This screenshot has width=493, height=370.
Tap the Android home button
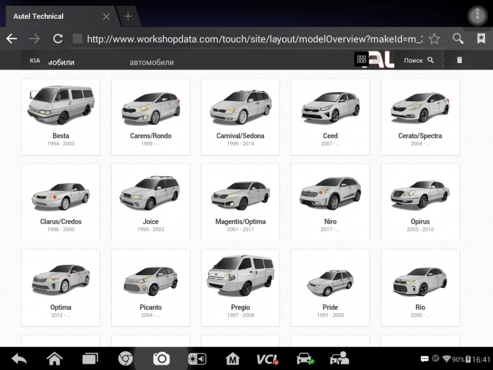point(54,359)
